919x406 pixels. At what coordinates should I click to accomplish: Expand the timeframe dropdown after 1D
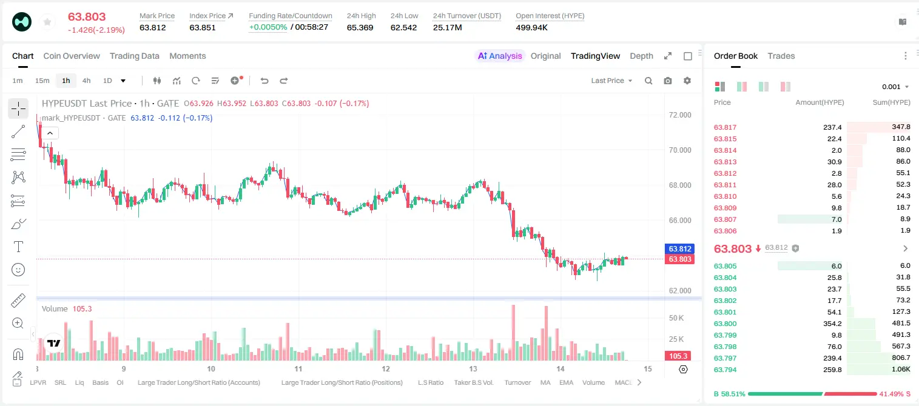pos(123,81)
